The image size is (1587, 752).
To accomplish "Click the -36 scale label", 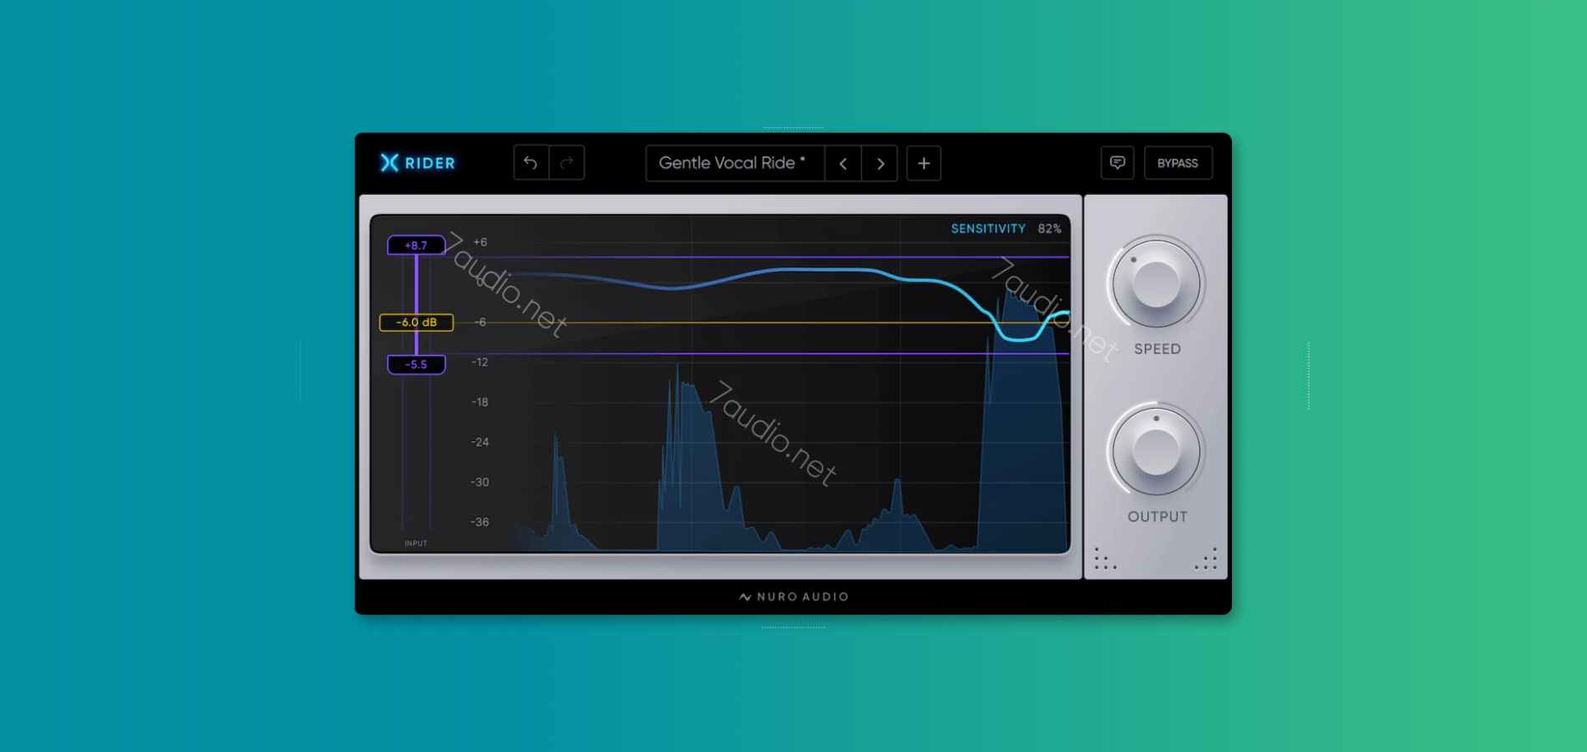I will click(479, 522).
